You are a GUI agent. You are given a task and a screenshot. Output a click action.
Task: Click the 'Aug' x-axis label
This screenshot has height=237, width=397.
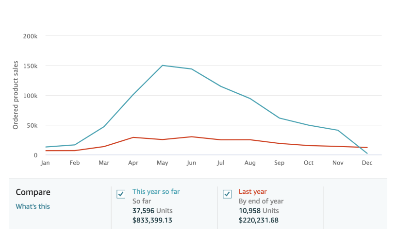coord(250,163)
